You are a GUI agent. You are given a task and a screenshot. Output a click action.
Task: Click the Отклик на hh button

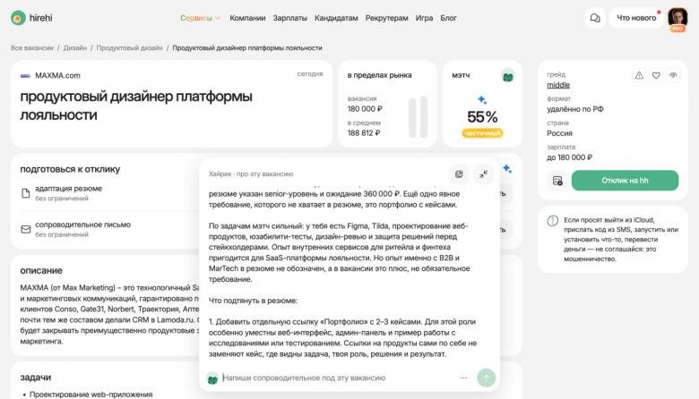coord(625,181)
